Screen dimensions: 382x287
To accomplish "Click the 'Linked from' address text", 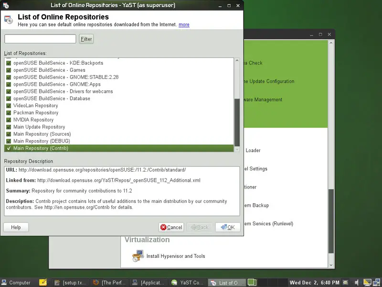I will [119, 180].
